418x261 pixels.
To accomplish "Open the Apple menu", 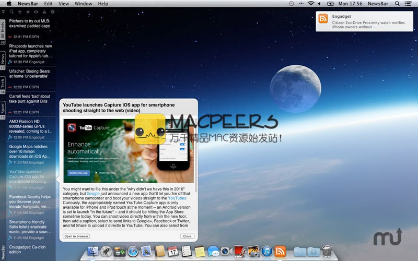I will click(9, 4).
